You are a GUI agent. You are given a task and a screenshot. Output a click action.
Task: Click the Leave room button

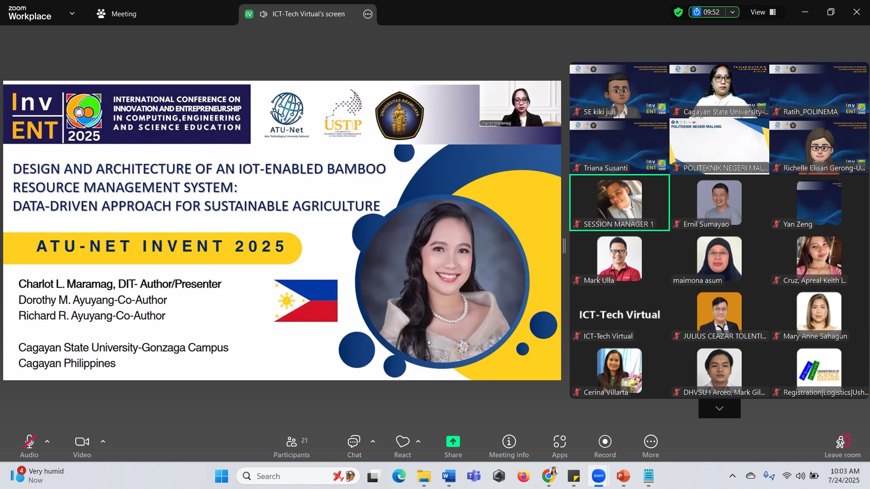click(x=842, y=446)
